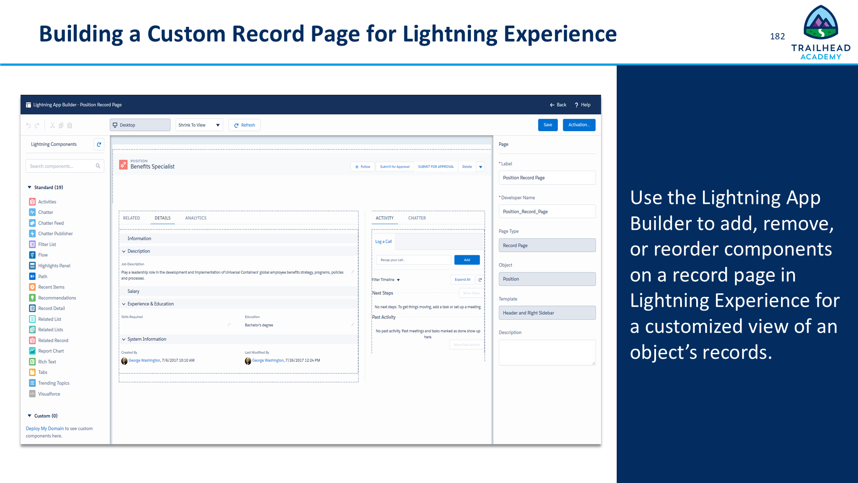Refresh the activity timeline icon
The image size is (858, 483).
pos(480,280)
